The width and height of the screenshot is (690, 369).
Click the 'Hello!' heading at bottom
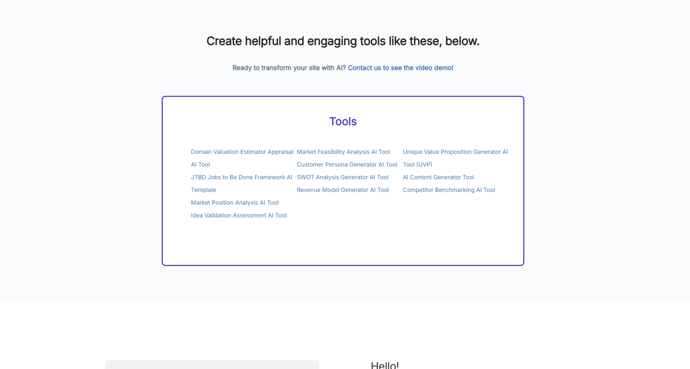(x=384, y=365)
